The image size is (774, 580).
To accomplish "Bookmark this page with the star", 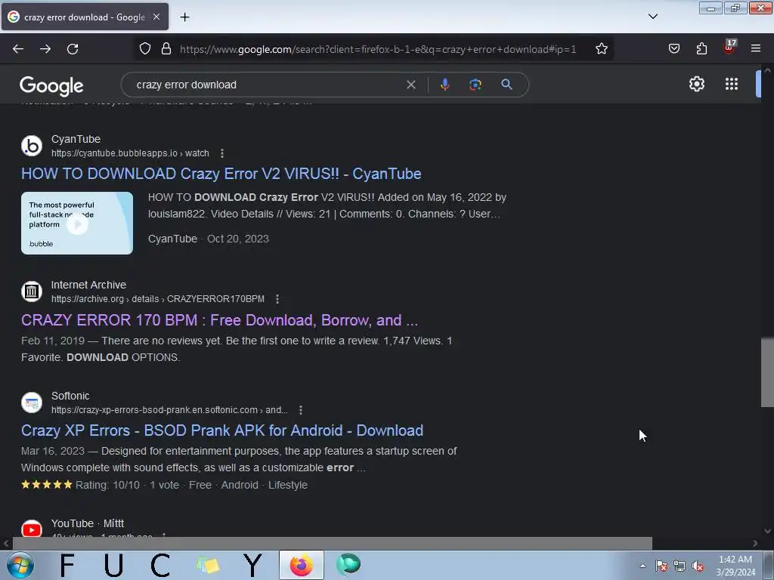I will 601,49.
